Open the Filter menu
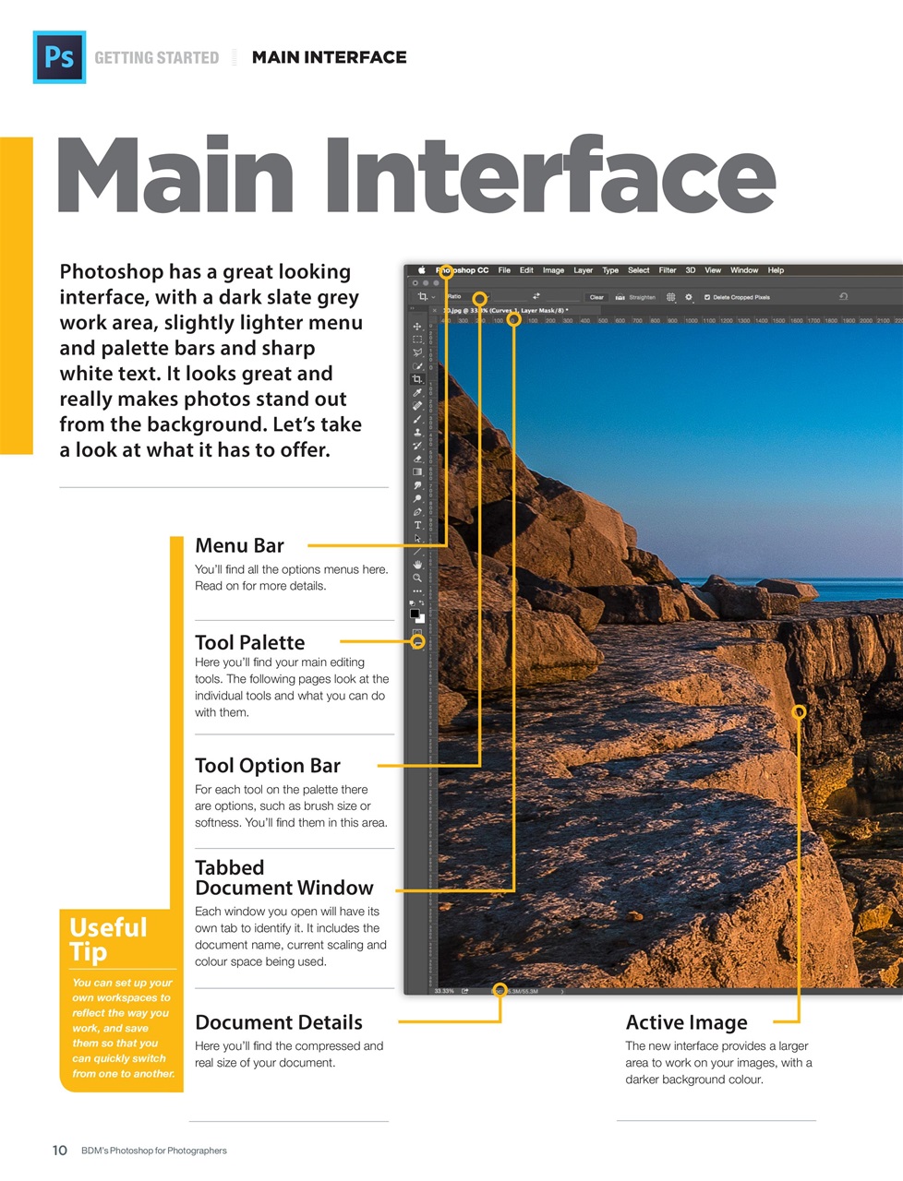903x1181 pixels. tap(668, 270)
